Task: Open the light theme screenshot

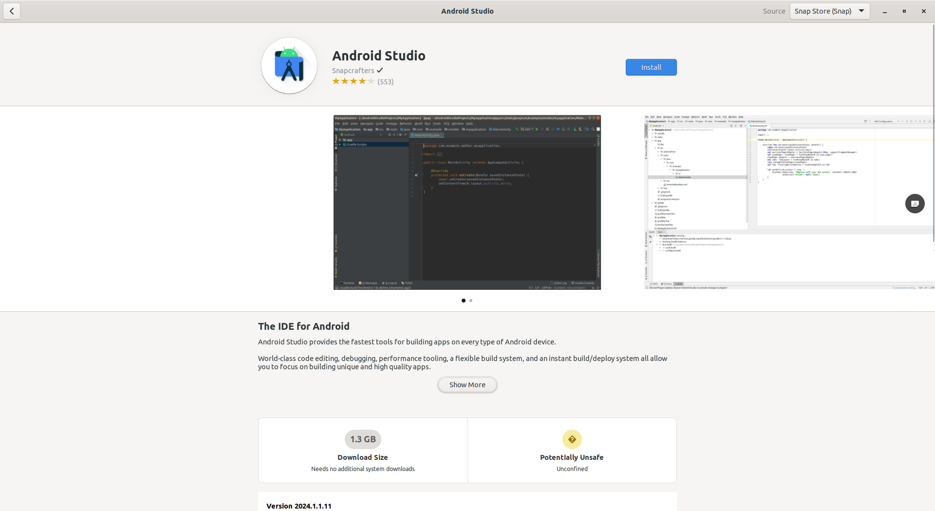Action: (789, 203)
